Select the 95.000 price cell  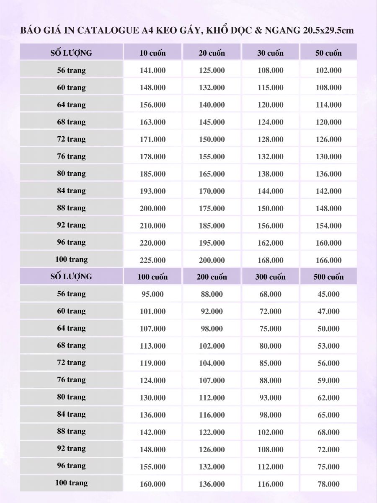click(152, 294)
